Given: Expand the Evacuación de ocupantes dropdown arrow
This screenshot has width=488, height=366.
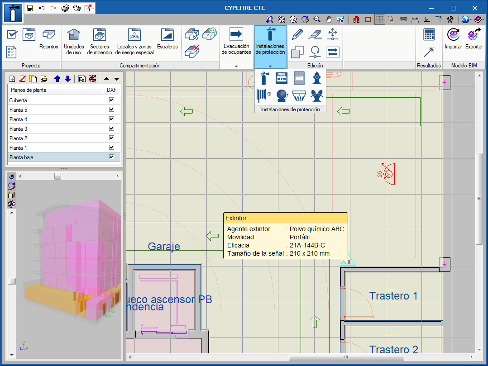Looking at the screenshot, I should 236,66.
